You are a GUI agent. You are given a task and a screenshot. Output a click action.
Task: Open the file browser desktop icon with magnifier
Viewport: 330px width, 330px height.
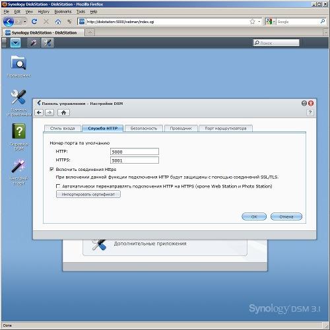click(x=18, y=63)
